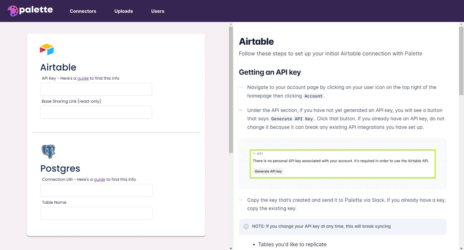Click the 'Follow these steps' subtitle text
Viewport: 464px width, 250px height.
point(330,54)
